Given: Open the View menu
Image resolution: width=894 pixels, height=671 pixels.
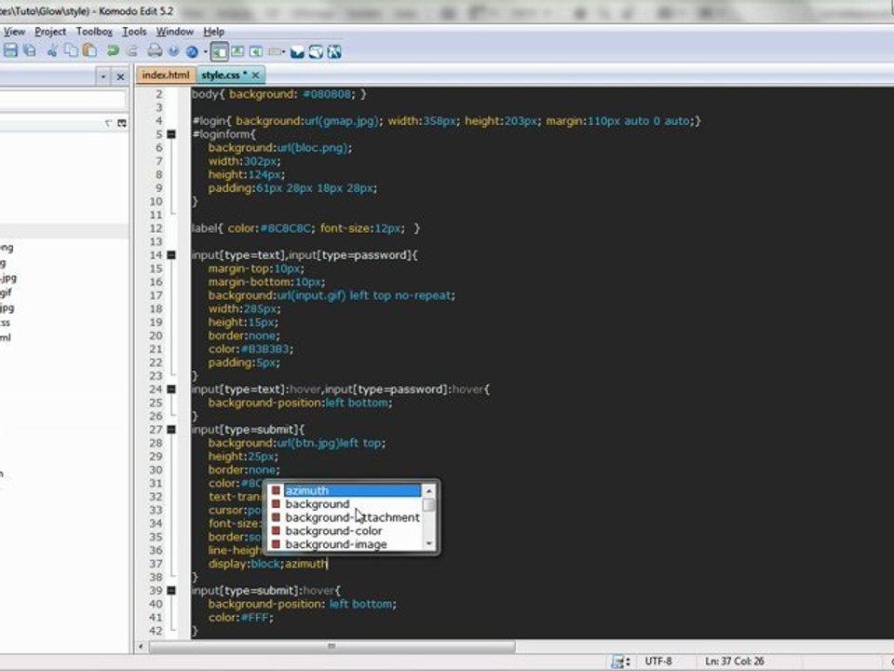Looking at the screenshot, I should pos(14,32).
